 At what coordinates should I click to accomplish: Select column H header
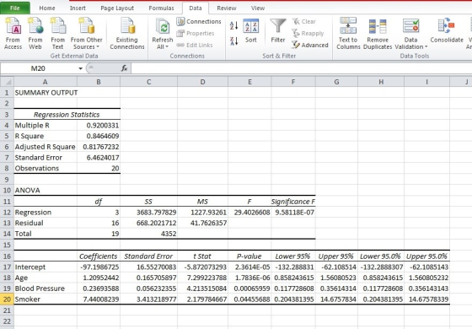[381, 82]
